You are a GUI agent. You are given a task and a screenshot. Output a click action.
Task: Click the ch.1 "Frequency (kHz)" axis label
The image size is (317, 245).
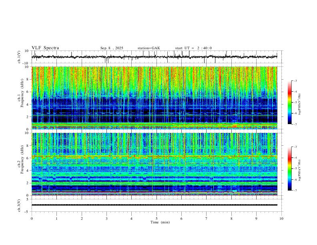pyautogui.click(x=22, y=93)
